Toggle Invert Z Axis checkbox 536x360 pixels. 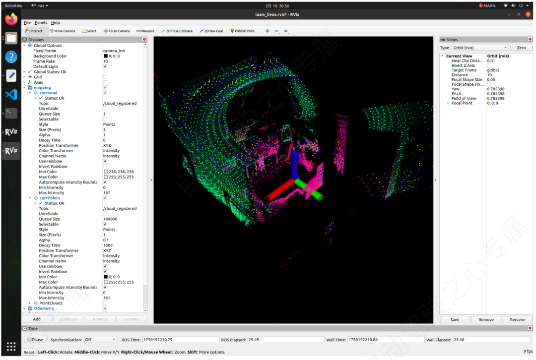tap(489, 65)
